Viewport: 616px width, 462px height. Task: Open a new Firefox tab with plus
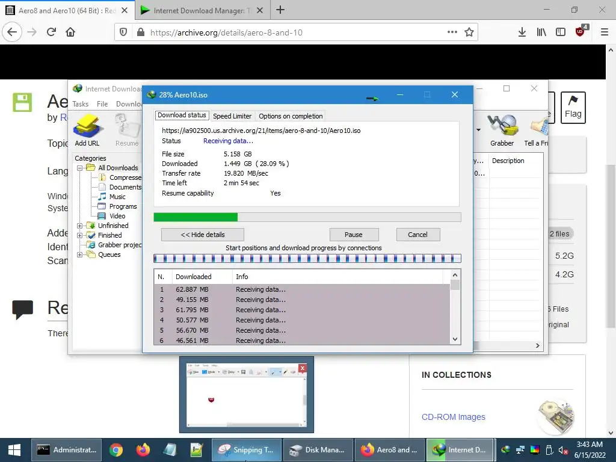[280, 10]
